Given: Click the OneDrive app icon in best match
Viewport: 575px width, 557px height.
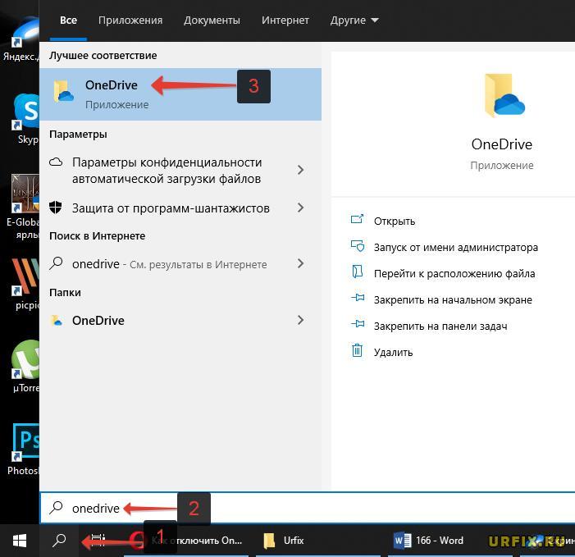Looking at the screenshot, I should (x=63, y=91).
